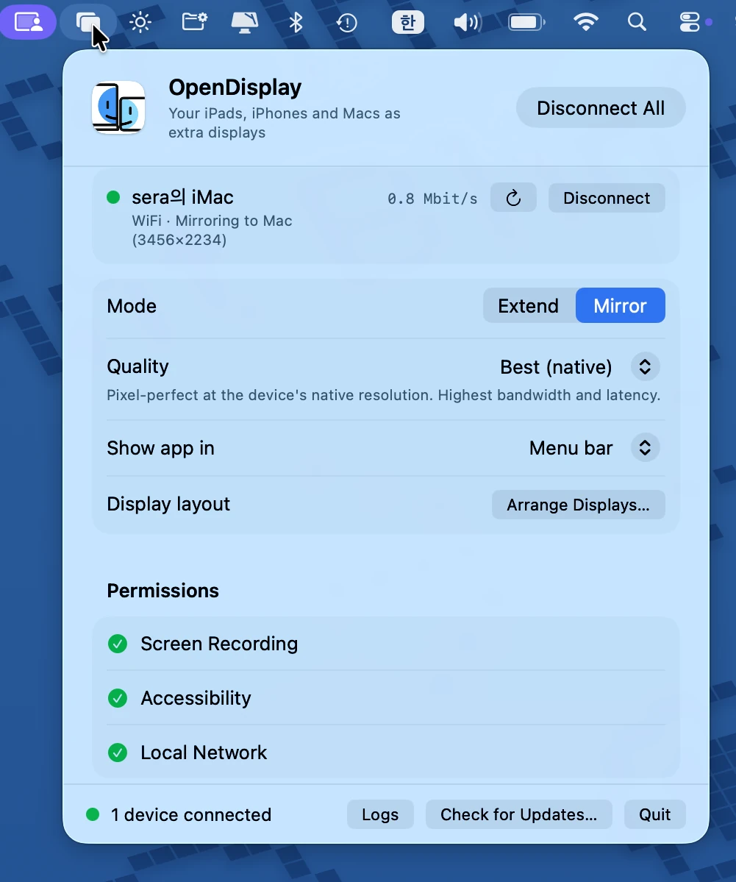Click the Accessibility green checkmark

pos(118,698)
